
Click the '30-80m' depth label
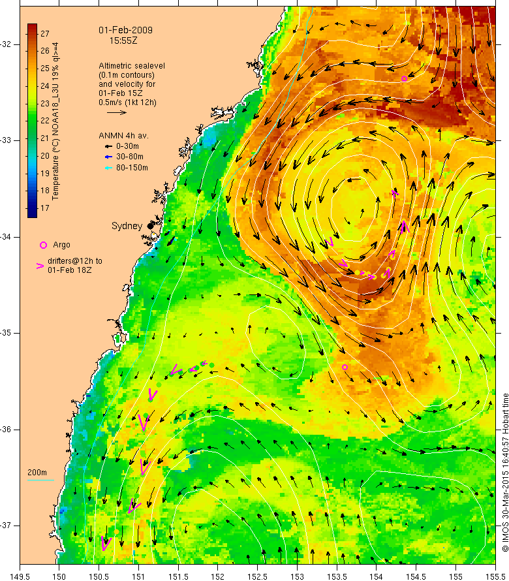click(130, 157)
